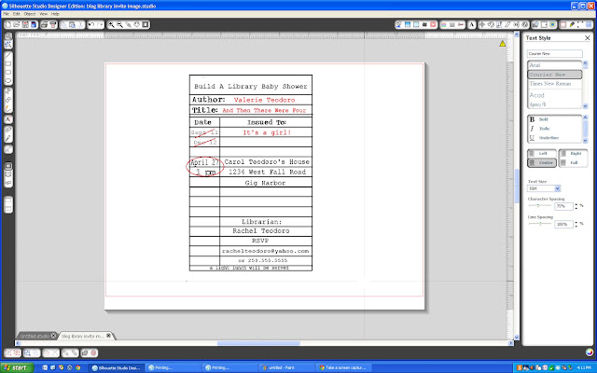Click the yellow warning triangle icon
The width and height of the screenshot is (597, 373).
point(503,44)
